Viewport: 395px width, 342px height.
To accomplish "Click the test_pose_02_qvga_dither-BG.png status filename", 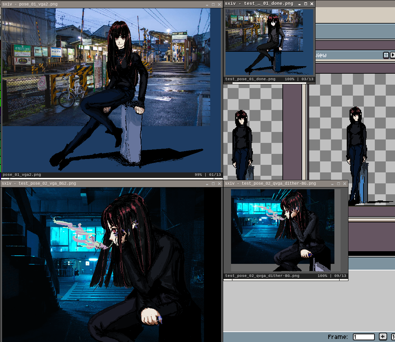I will tap(262, 276).
